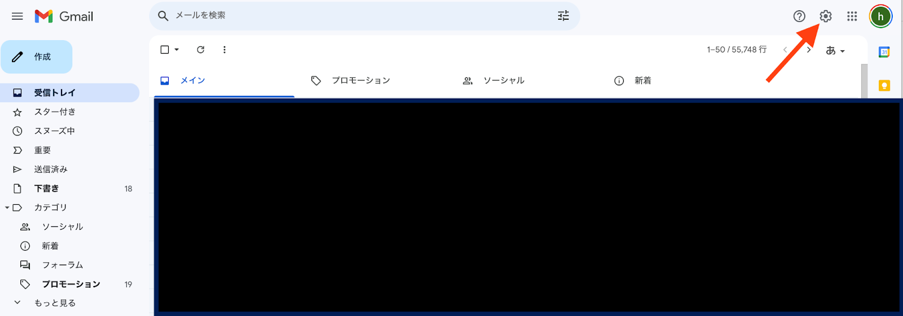Viewport: 903px width, 316px height.
Task: Open the three-dot More options menu
Action: tap(225, 50)
